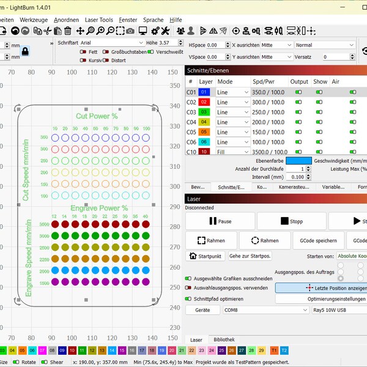Click the Ungroup single-person icon
The width and height of the screenshot is (367, 367).
tap(191, 31)
